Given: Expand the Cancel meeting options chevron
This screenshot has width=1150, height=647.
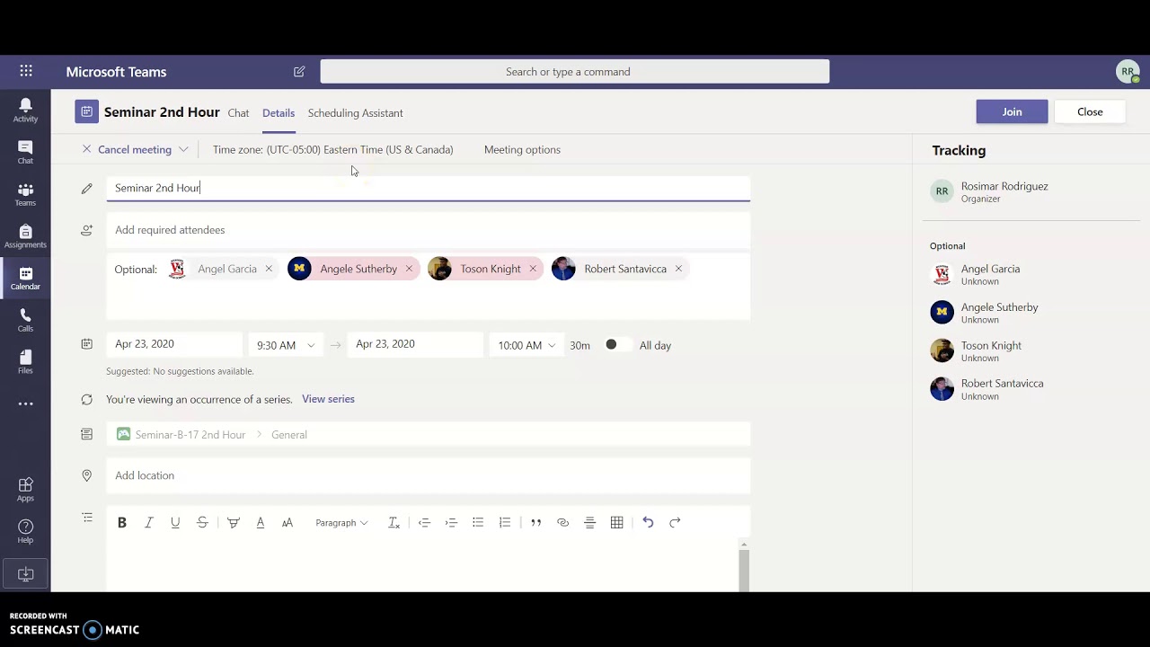Looking at the screenshot, I should click(183, 149).
